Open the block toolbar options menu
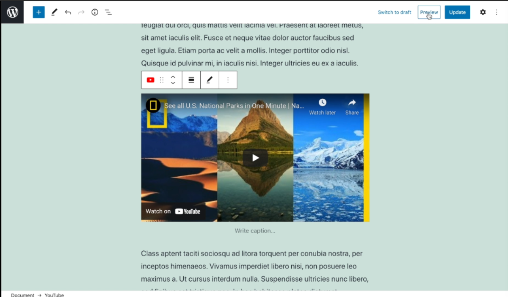508x297 pixels. (x=228, y=80)
